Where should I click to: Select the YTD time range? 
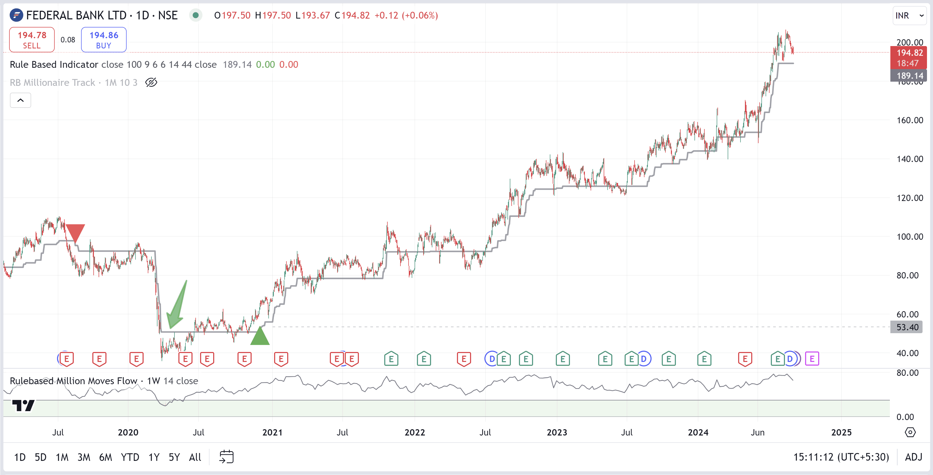coord(130,457)
